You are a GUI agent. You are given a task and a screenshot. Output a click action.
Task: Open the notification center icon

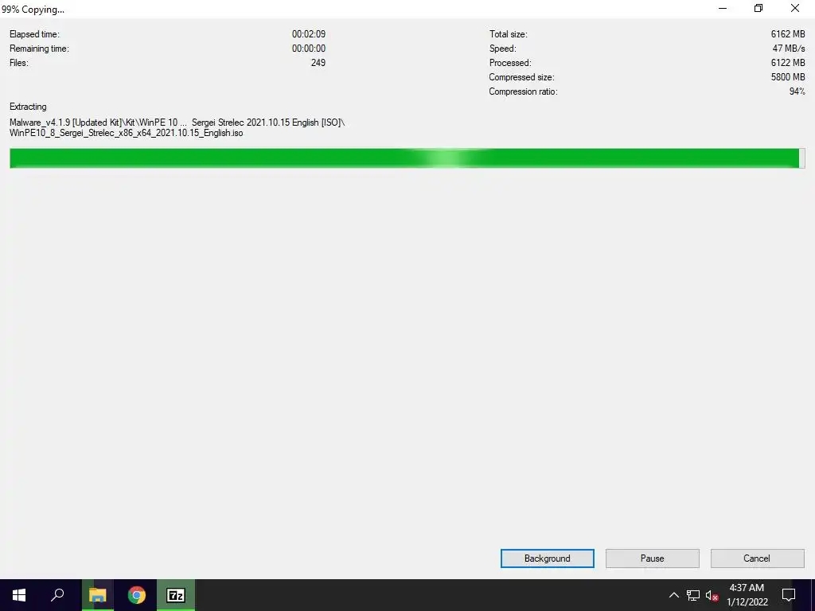click(x=789, y=595)
